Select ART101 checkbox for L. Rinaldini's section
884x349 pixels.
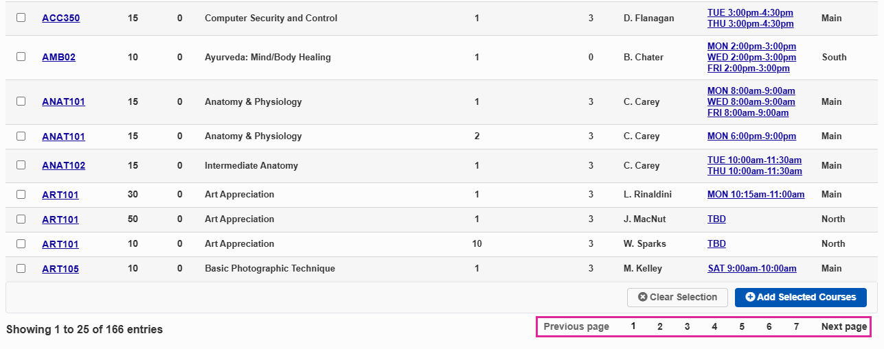pos(21,194)
